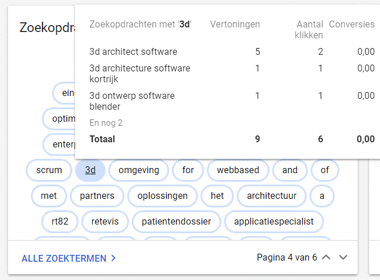Click the 'oplossingen' word chip
The height and width of the screenshot is (280, 380).
click(x=163, y=195)
